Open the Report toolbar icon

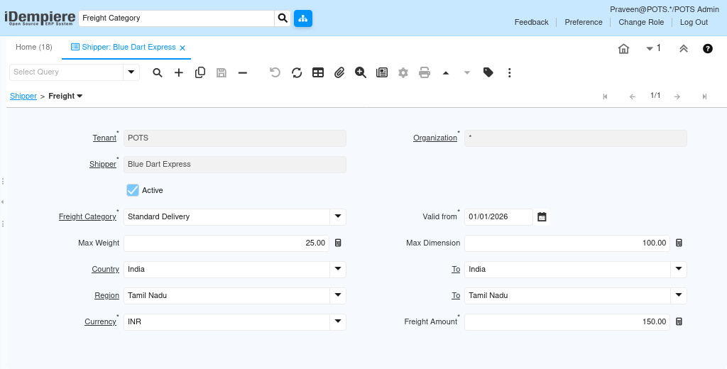tap(382, 73)
